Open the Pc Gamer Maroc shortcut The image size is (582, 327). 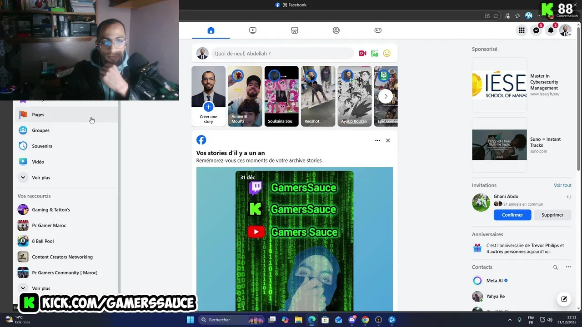67,225
